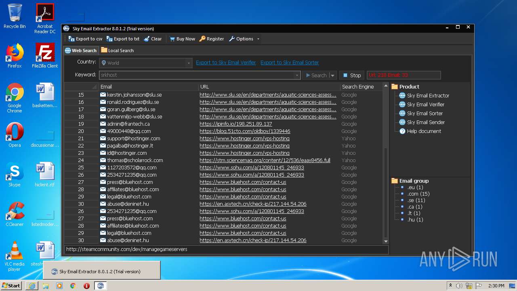
Task: Open the Windows Start menu
Action: 11,285
